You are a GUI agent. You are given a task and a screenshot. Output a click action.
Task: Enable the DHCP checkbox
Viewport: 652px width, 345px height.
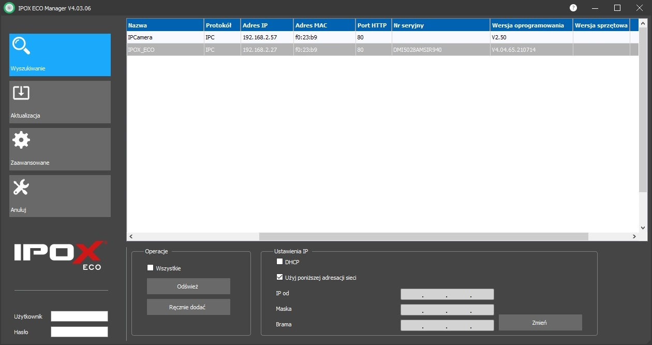280,262
